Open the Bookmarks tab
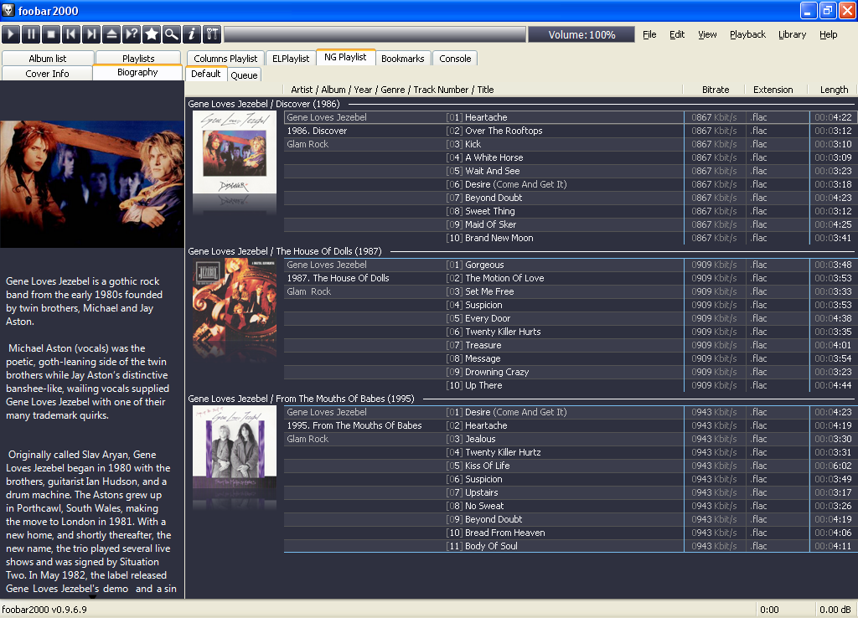 click(x=403, y=58)
